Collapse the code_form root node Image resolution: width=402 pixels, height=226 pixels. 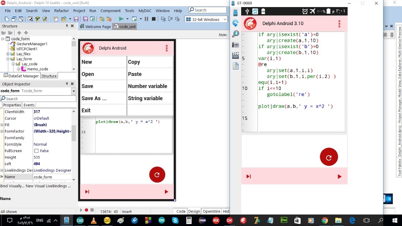3,39
